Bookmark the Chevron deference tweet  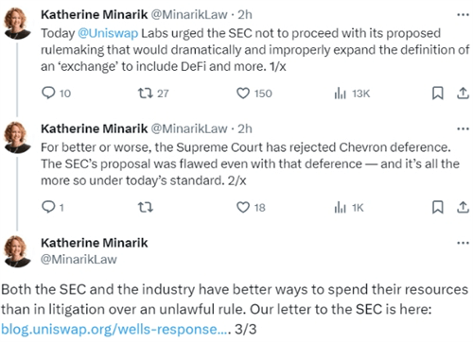tap(438, 207)
